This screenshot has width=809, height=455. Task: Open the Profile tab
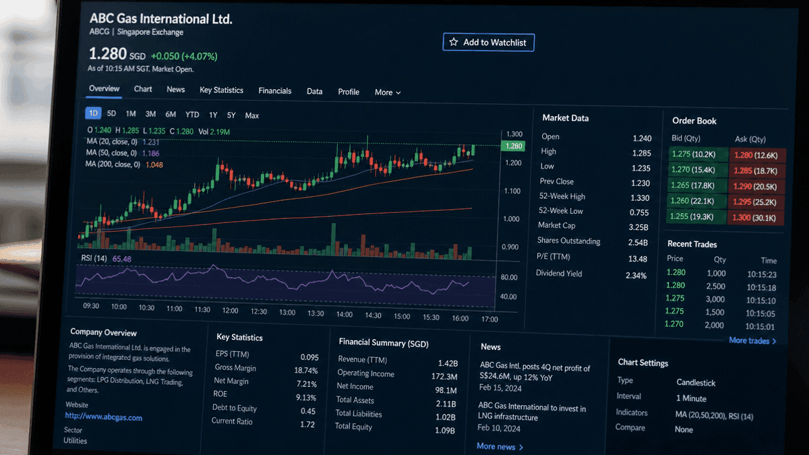point(349,92)
